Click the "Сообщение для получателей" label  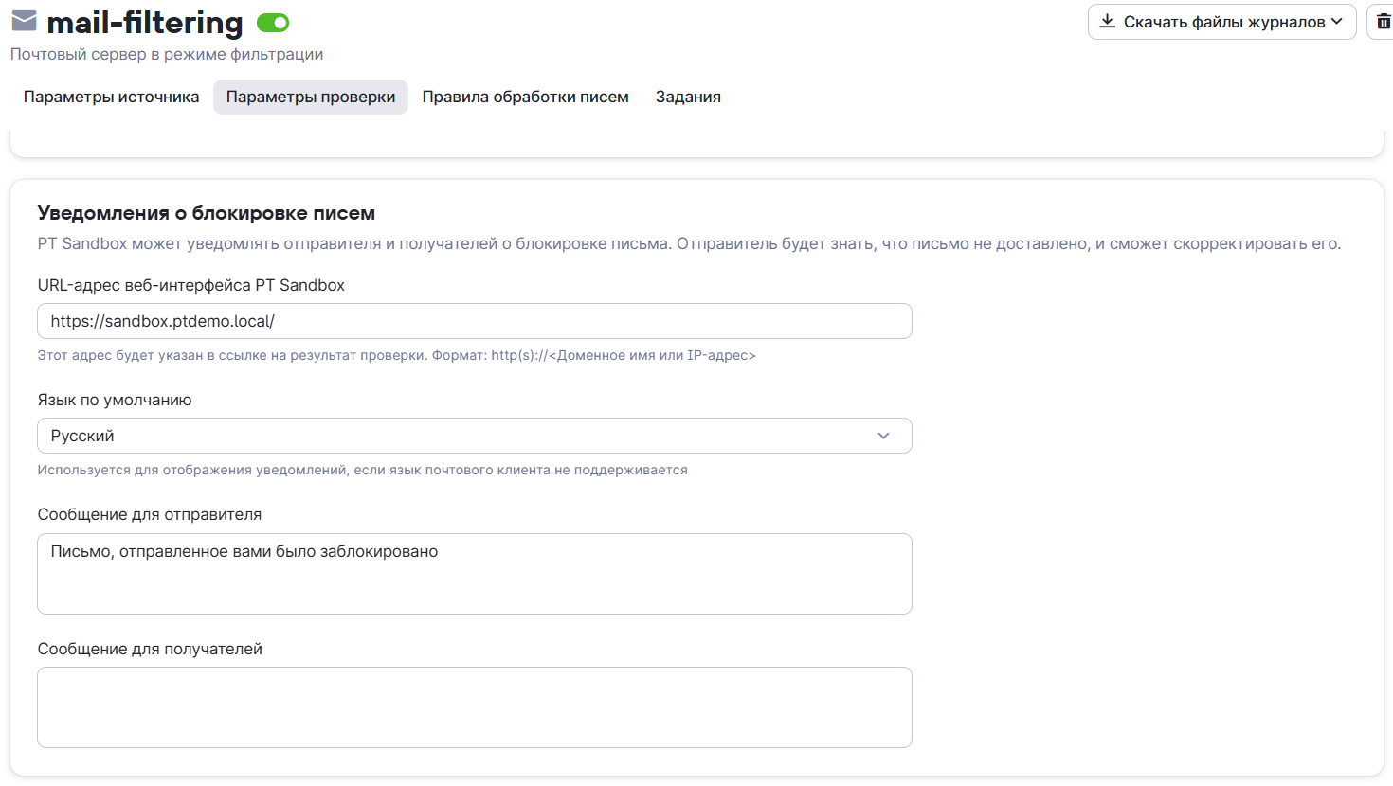[150, 649]
